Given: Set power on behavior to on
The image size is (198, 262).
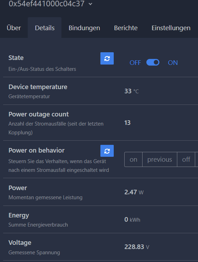Looking at the screenshot, I should 133,159.
